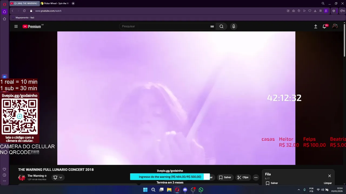The width and height of the screenshot is (346, 194).
Task: Open Windows taskbar search
Action: [x=153, y=190]
